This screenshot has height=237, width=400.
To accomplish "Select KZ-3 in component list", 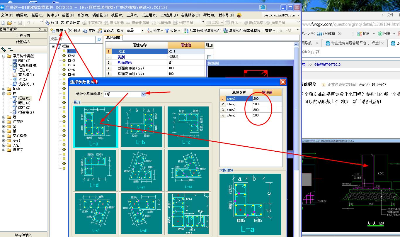I will point(71,60).
